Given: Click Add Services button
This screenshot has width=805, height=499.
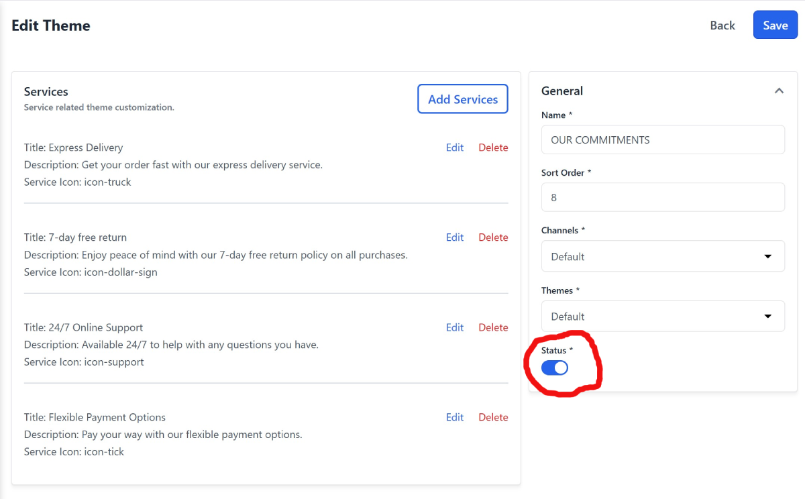Looking at the screenshot, I should click(x=463, y=99).
